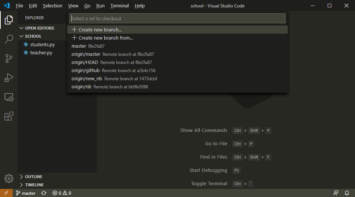Image resolution: width=355 pixels, height=197 pixels.
Task: Open the View menu
Action: [73, 6]
